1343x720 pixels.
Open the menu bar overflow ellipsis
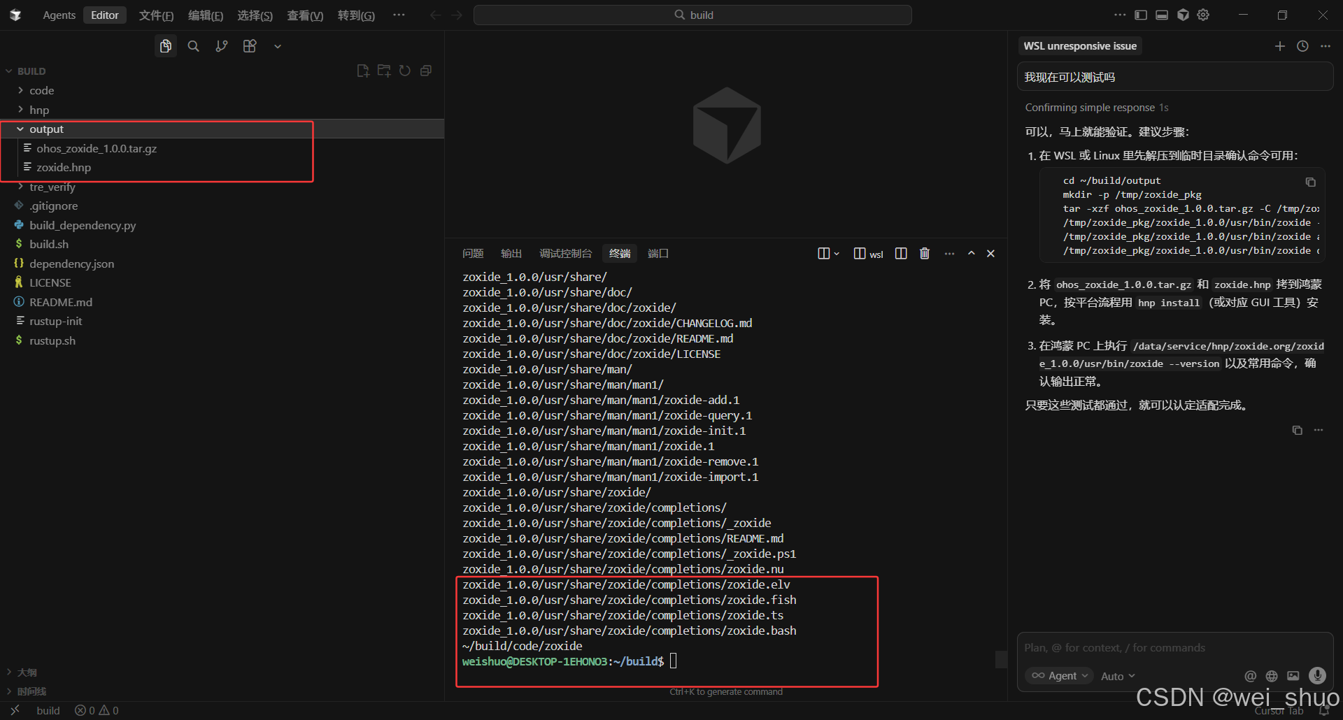pyautogui.click(x=399, y=15)
